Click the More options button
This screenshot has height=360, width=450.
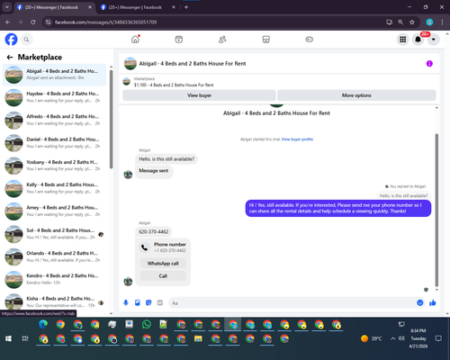click(x=356, y=95)
